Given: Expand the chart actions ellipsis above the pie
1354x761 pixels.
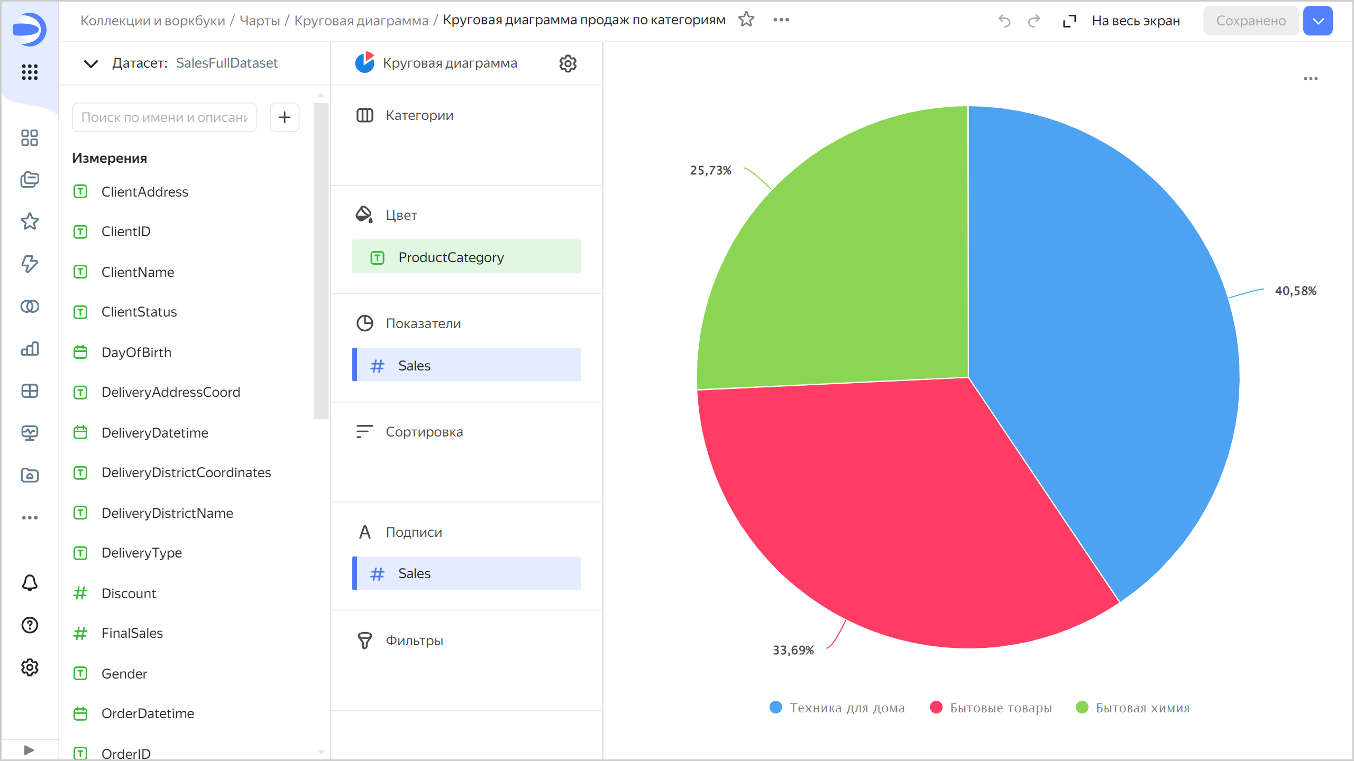Looking at the screenshot, I should click(x=1312, y=78).
